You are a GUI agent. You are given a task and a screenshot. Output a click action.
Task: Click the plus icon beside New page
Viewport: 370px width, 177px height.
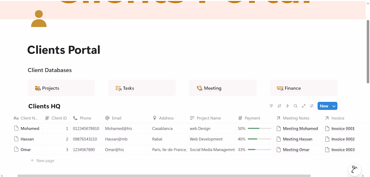tap(32, 161)
